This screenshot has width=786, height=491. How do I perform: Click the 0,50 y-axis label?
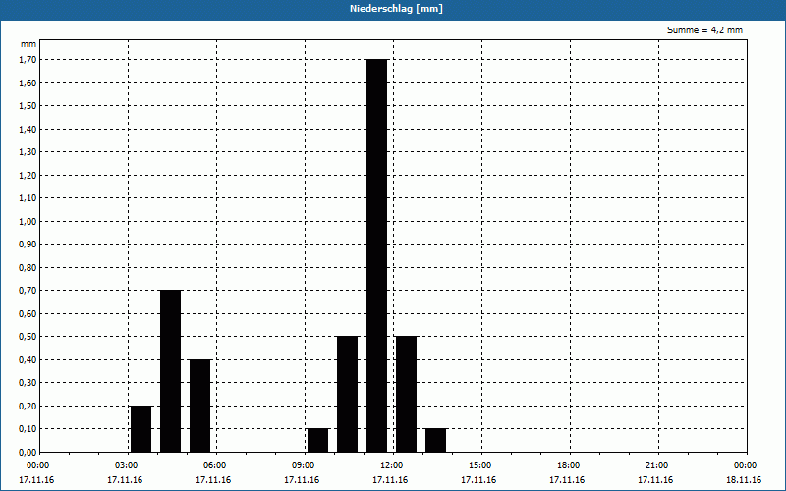pos(28,337)
